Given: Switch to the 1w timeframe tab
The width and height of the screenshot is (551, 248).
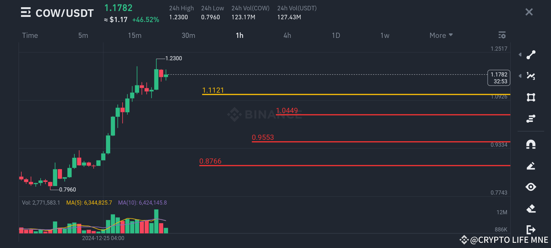Looking at the screenshot, I should tap(384, 35).
